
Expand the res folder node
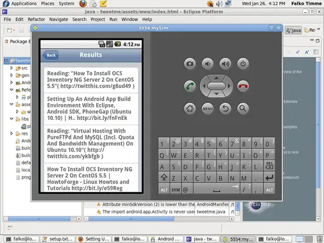click(12, 134)
